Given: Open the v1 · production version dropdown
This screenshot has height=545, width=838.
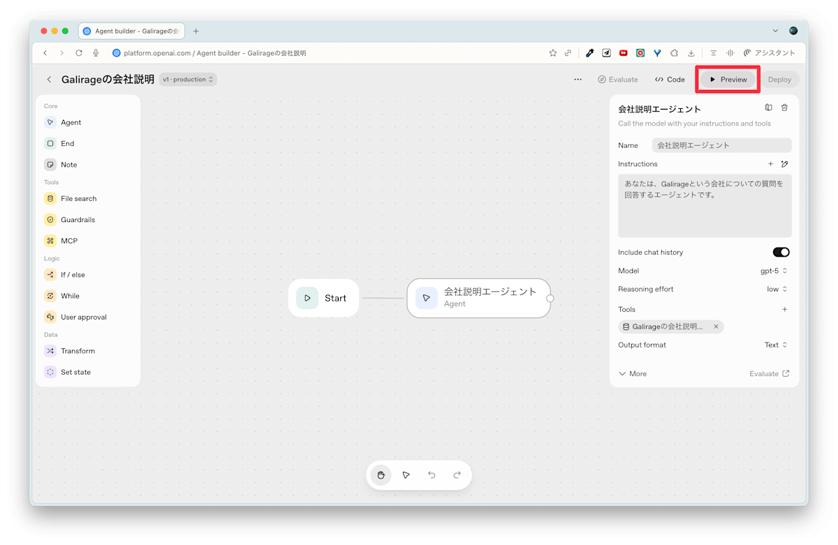Looking at the screenshot, I should pos(188,80).
